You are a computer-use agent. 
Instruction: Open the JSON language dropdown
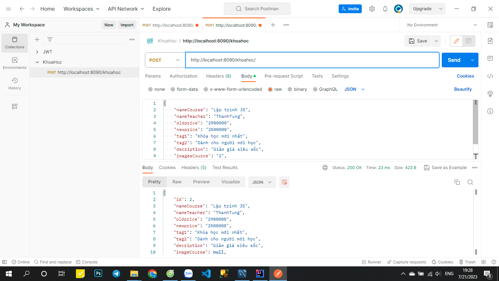tap(354, 89)
